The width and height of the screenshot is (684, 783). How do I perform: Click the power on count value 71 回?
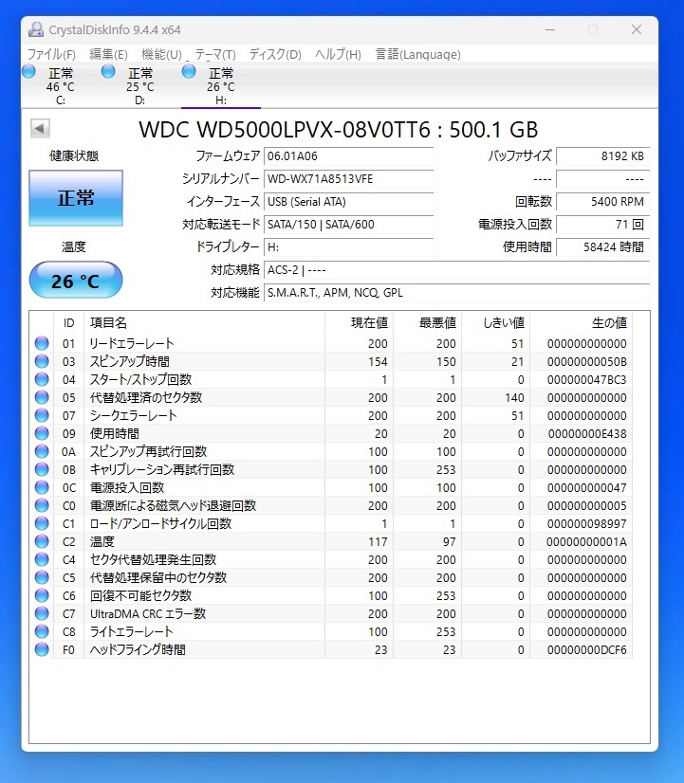coord(603,225)
